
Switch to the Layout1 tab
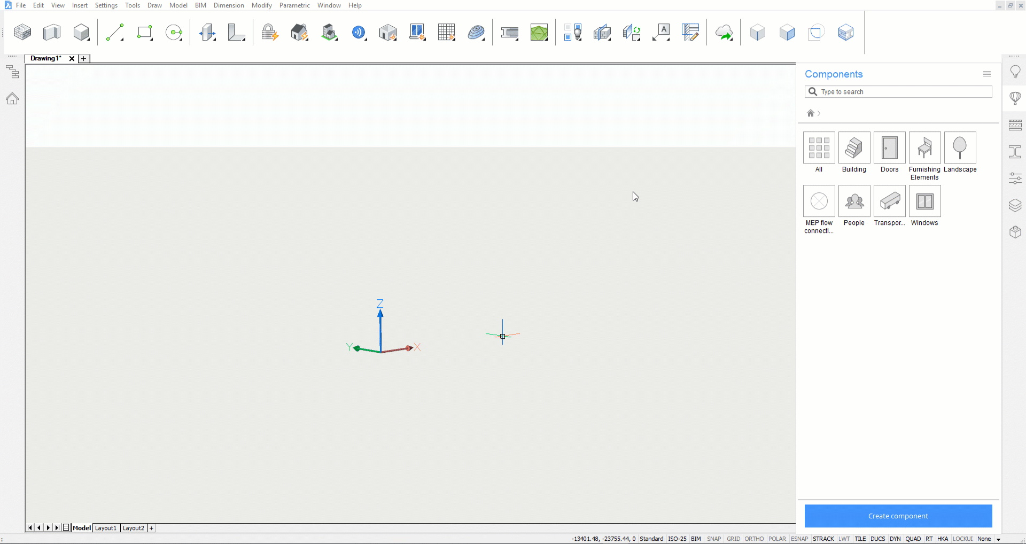106,528
